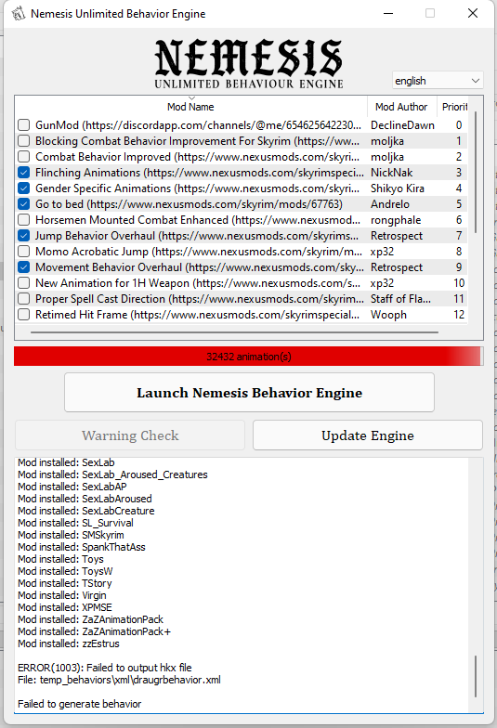Sort by Mod Author column header
Image resolution: width=497 pixels, height=728 pixels.
coord(401,106)
